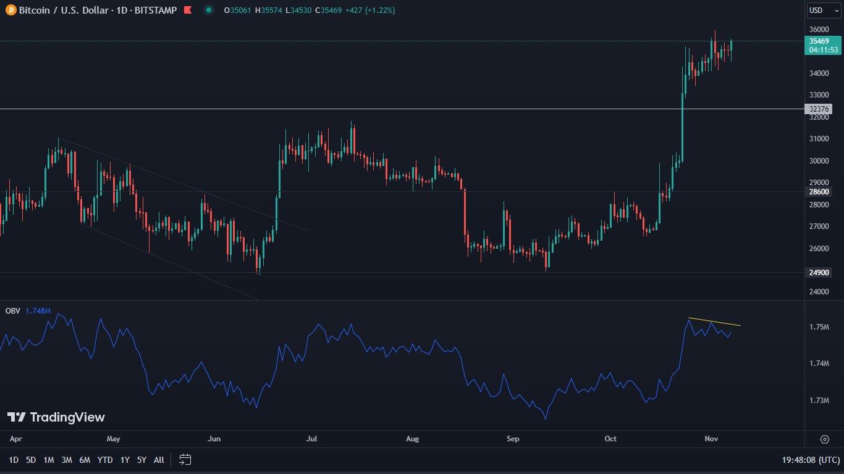Click the OBV indicator label

(13, 311)
